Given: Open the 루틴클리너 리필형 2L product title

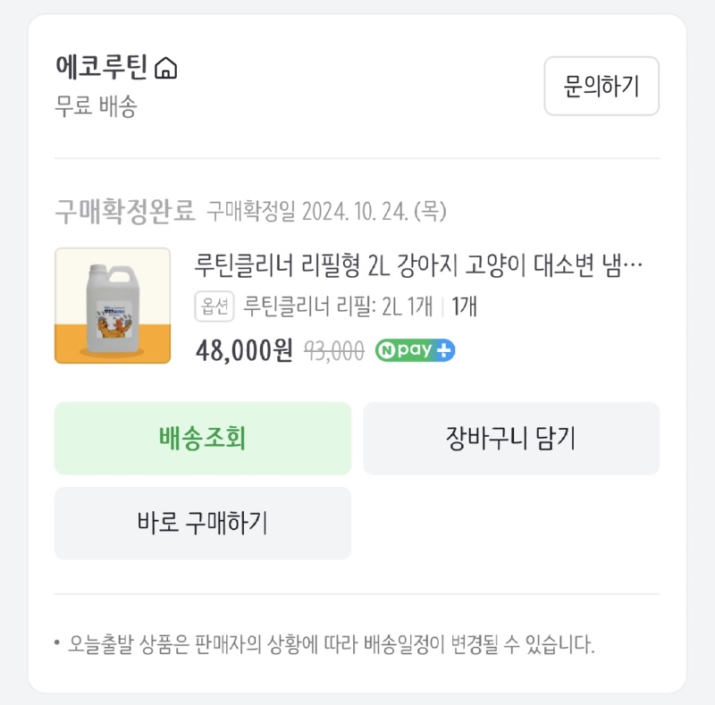Looking at the screenshot, I should click(x=418, y=265).
